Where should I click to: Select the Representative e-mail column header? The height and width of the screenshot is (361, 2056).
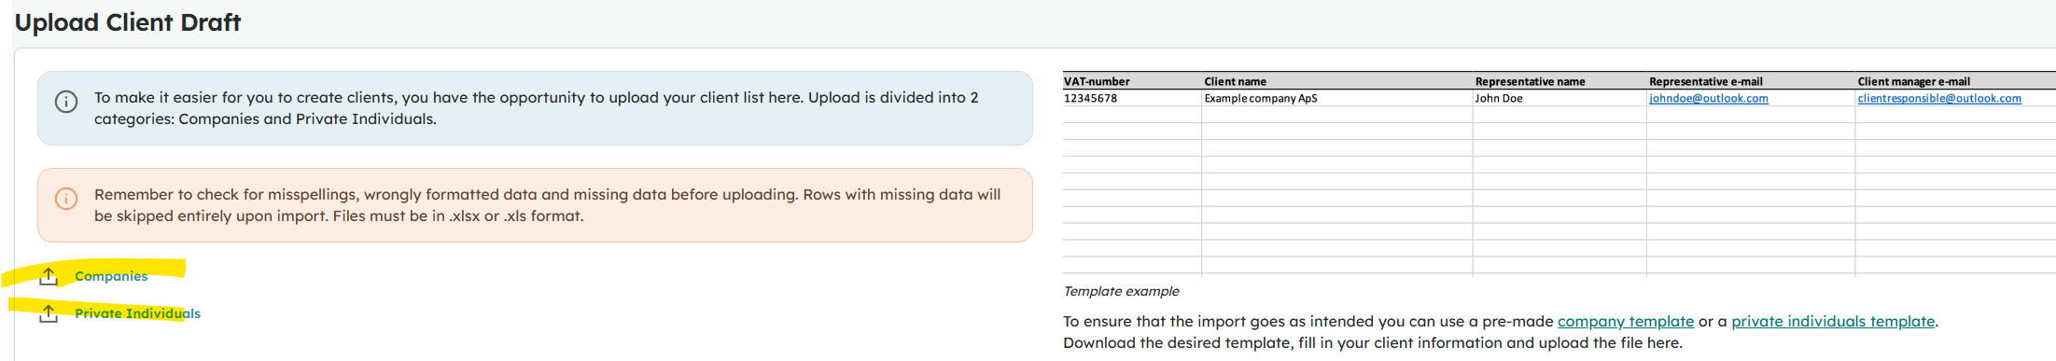(1705, 81)
